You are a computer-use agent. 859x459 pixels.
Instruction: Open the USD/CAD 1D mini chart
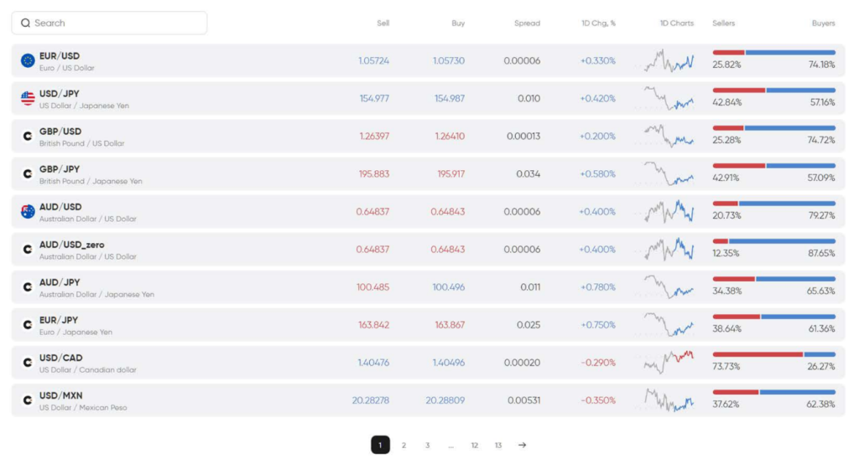(x=669, y=362)
